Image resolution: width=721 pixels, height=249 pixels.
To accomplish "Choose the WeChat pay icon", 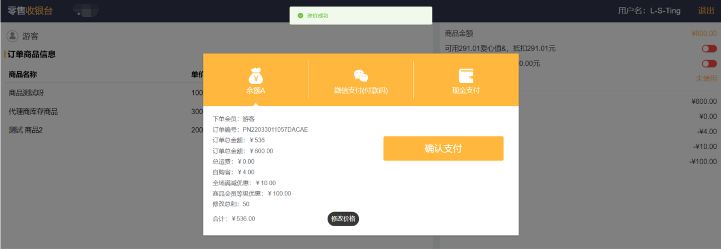I will coord(360,76).
